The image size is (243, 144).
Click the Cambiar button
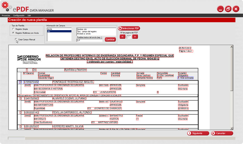(110, 40)
